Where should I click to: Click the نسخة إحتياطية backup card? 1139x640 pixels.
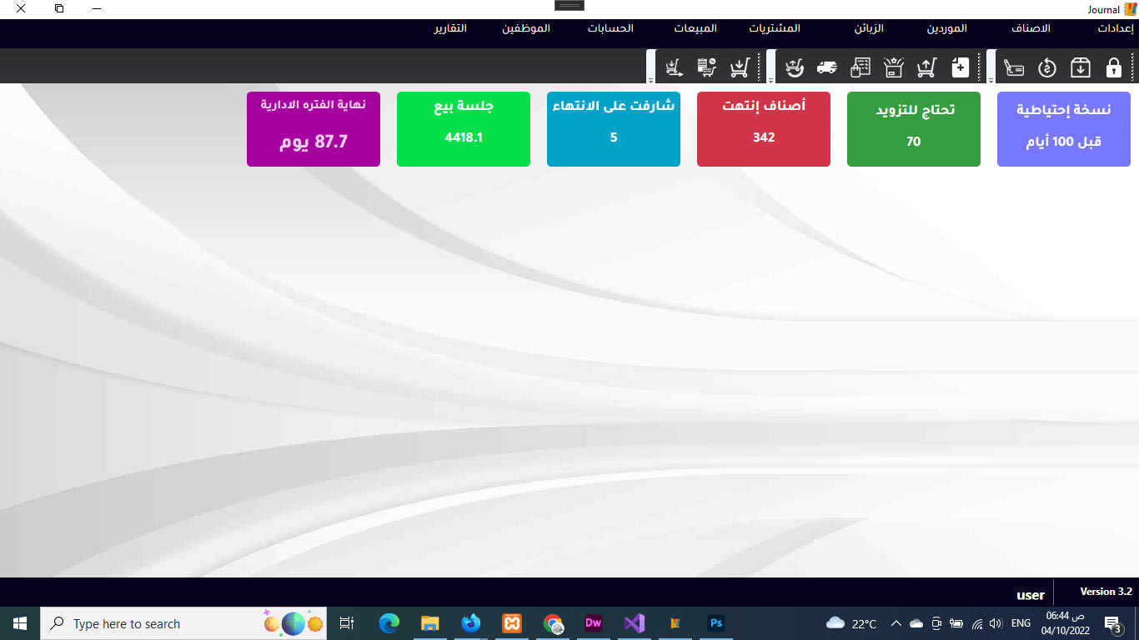[1064, 129]
